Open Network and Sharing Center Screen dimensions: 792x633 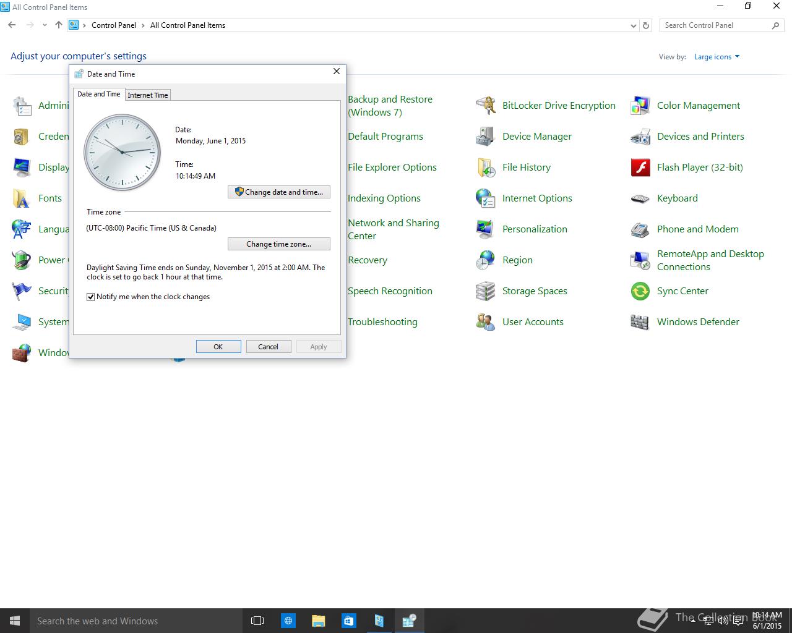394,229
